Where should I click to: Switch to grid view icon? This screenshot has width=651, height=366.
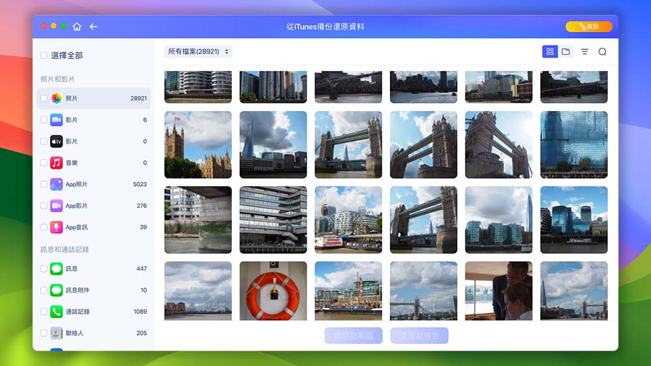[549, 51]
